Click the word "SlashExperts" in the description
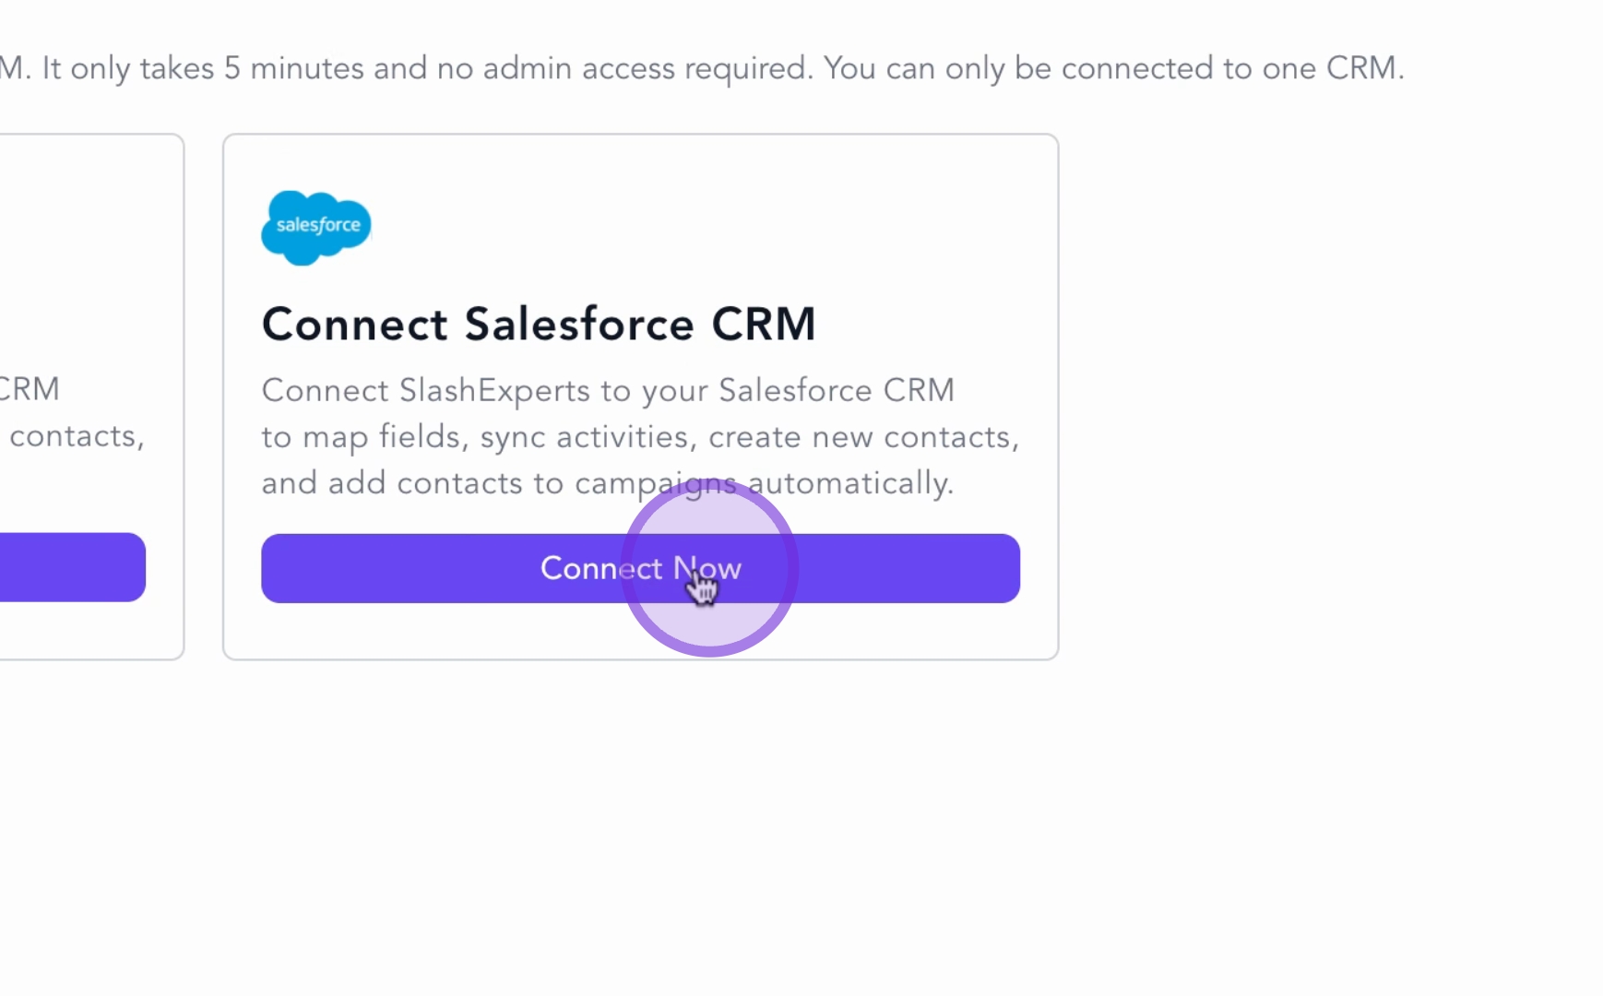This screenshot has width=1603, height=996. tap(494, 391)
